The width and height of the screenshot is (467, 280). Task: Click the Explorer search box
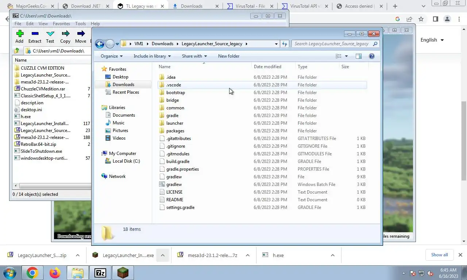(x=336, y=44)
